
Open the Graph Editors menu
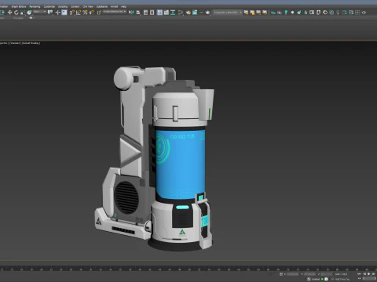[x=19, y=6]
